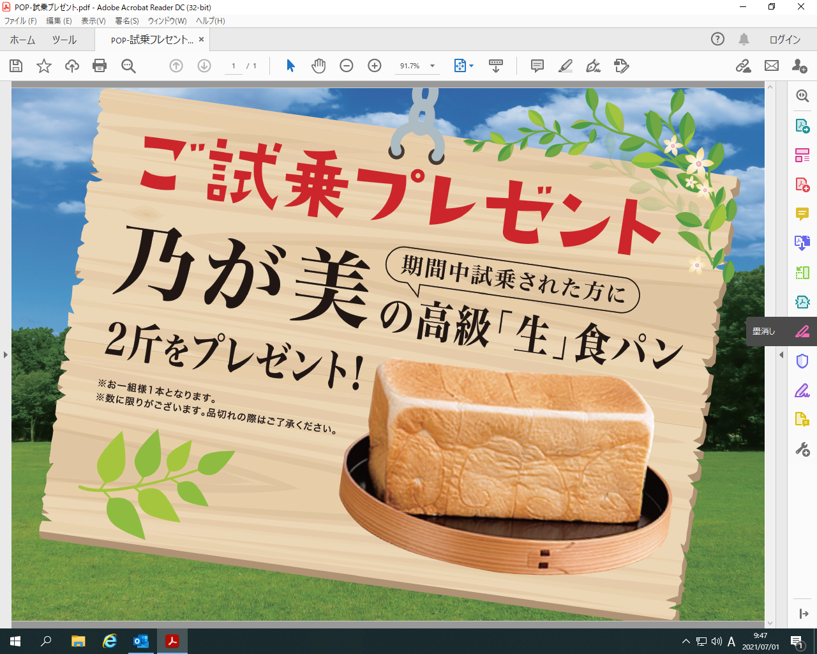817x654 pixels.
Task: Open the 署名 menu
Action: pos(127,20)
